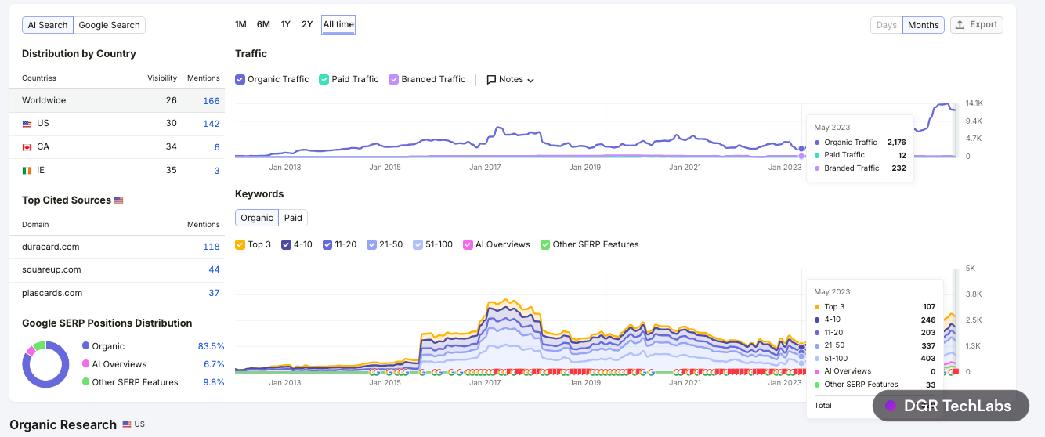The width and height of the screenshot is (1045, 437).
Task: Open the Notes dropdown
Action: 511,79
